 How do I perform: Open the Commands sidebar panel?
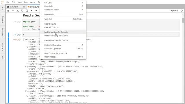(x=3, y=33)
